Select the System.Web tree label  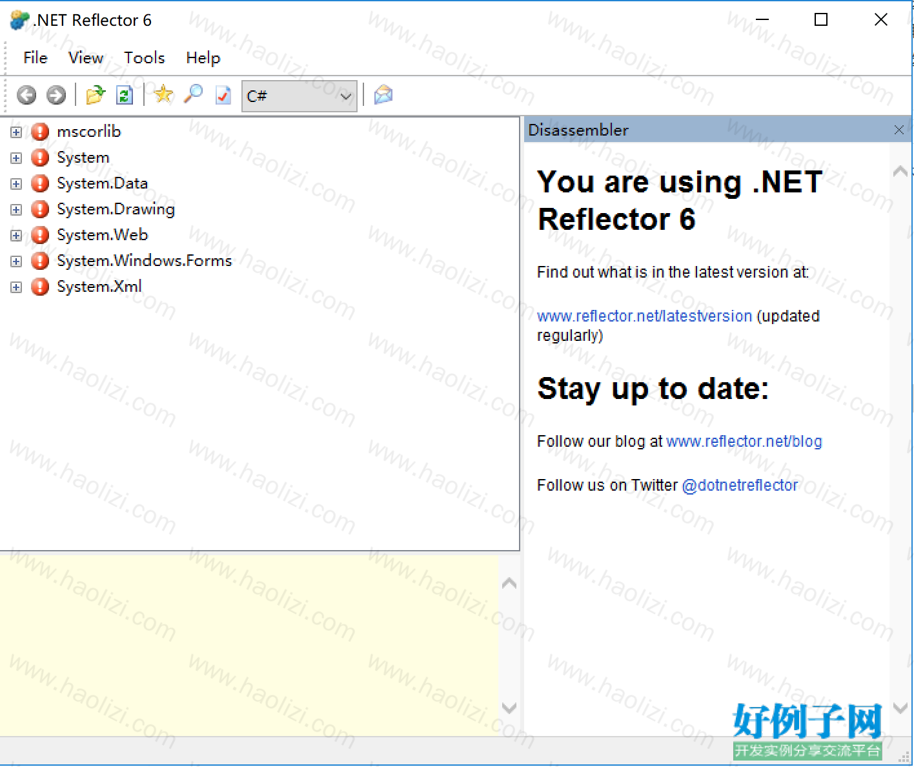[103, 235]
